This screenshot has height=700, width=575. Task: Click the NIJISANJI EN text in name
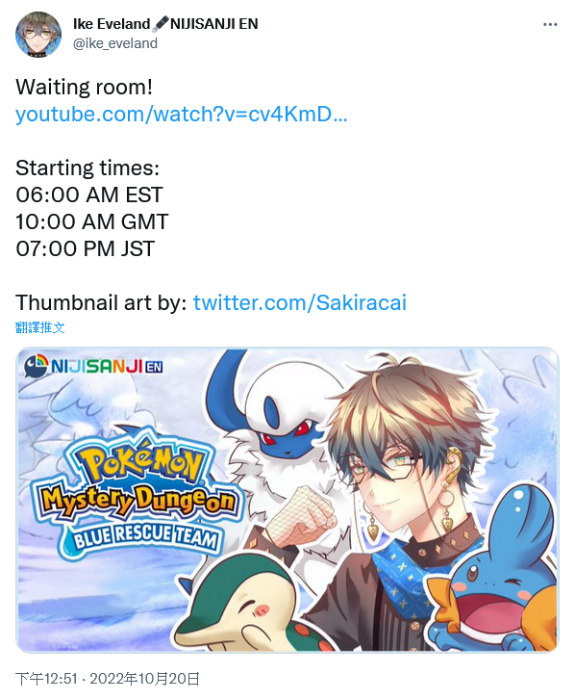(214, 24)
